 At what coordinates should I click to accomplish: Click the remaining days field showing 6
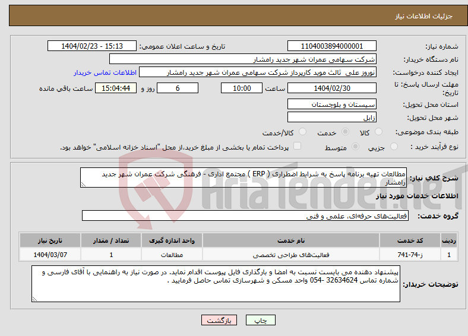(178, 88)
